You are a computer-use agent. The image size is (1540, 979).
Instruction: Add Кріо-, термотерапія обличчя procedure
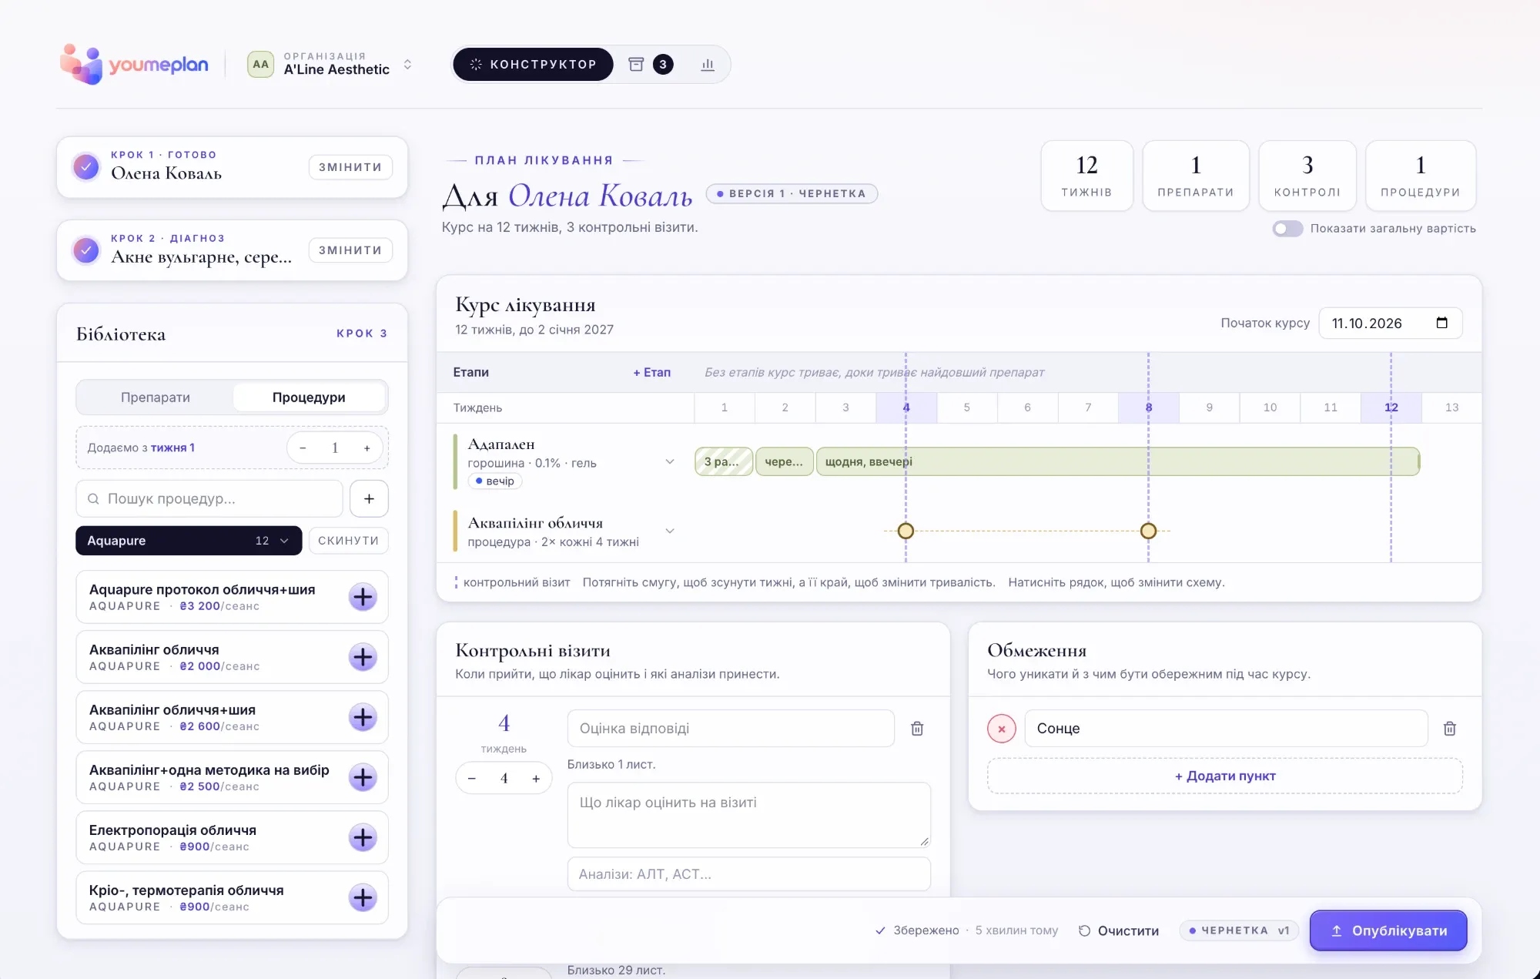coord(363,897)
